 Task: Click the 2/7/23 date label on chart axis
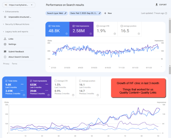(x=54, y=68)
